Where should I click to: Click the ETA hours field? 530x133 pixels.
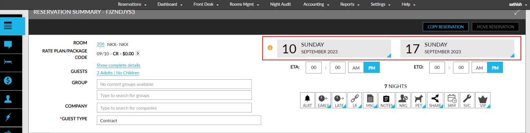pos(314,68)
